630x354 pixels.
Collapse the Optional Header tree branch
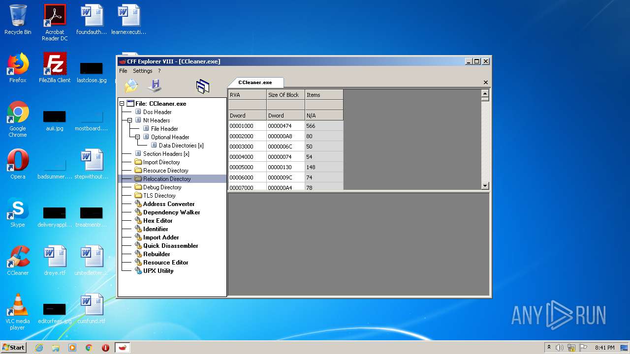[138, 137]
